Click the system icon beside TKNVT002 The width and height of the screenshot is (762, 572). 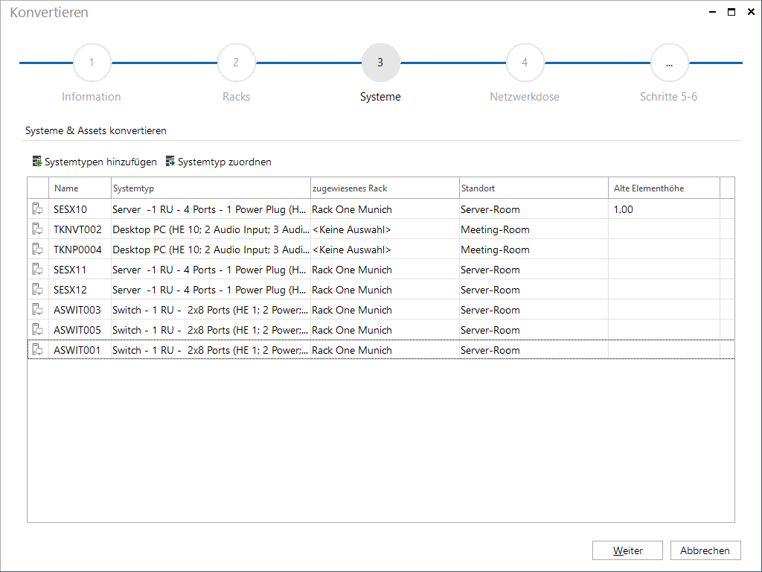click(x=37, y=229)
